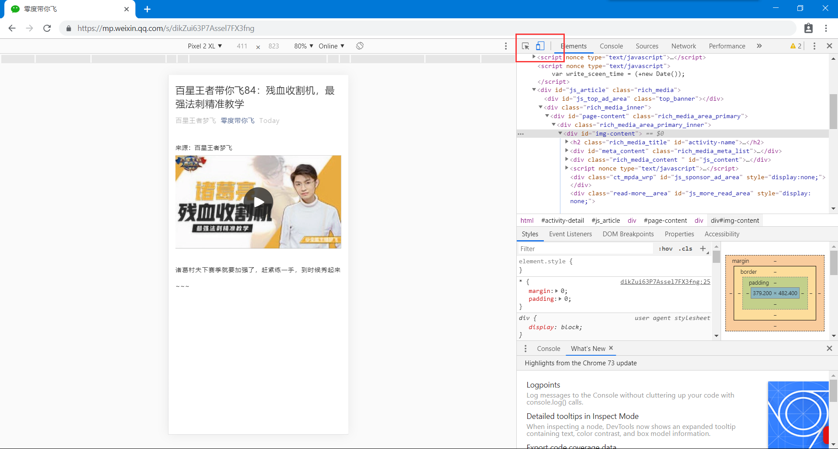Open the Online network throttling dropdown
The width and height of the screenshot is (838, 449).
click(x=331, y=46)
